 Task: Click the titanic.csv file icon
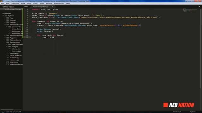pos(8,62)
